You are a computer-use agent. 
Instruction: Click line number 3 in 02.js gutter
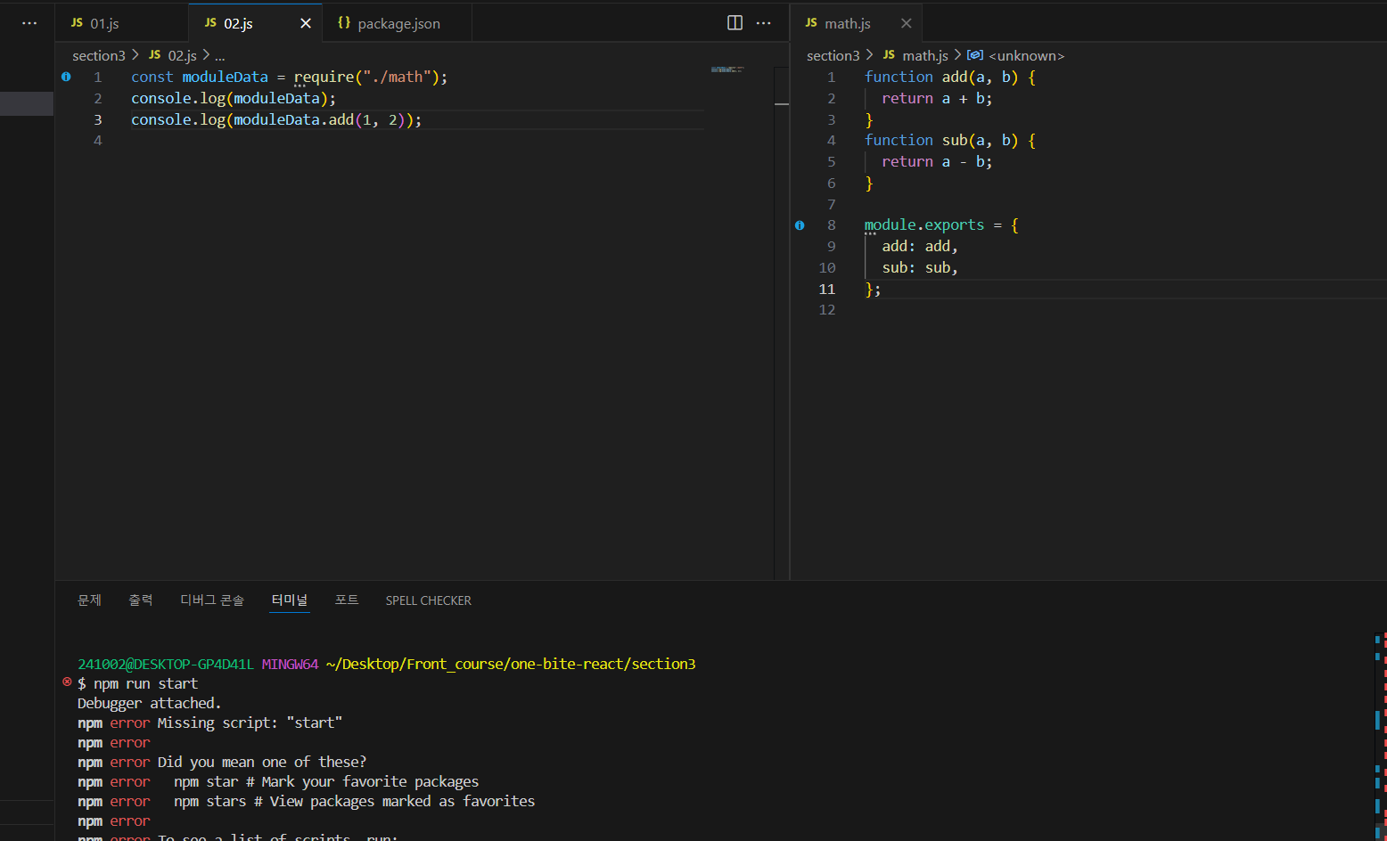click(98, 119)
